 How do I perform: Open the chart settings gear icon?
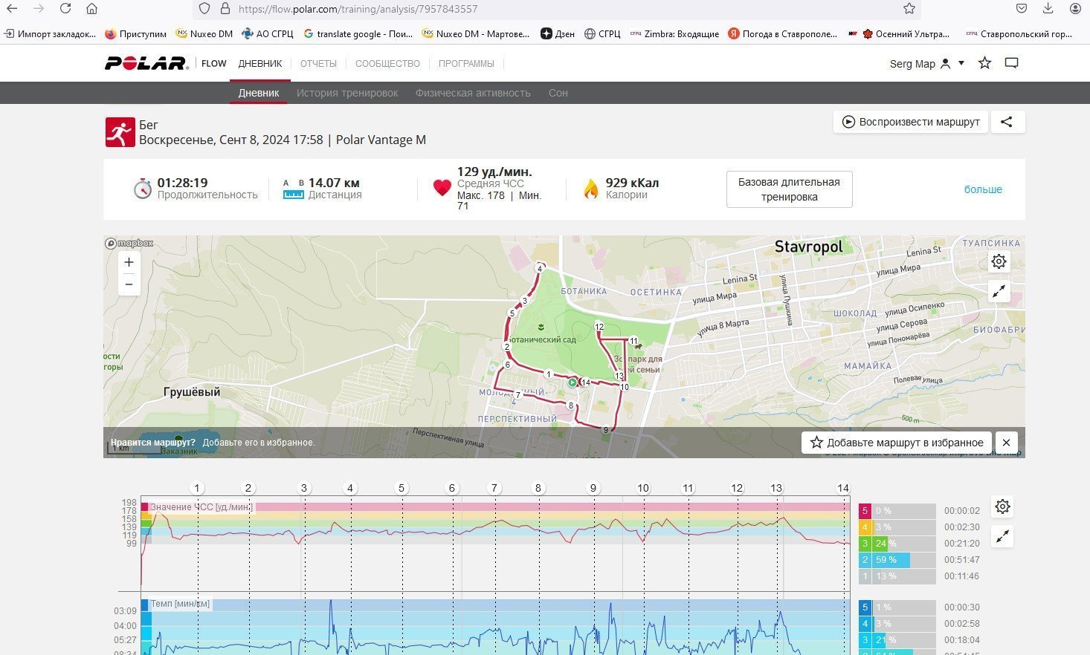point(1003,506)
